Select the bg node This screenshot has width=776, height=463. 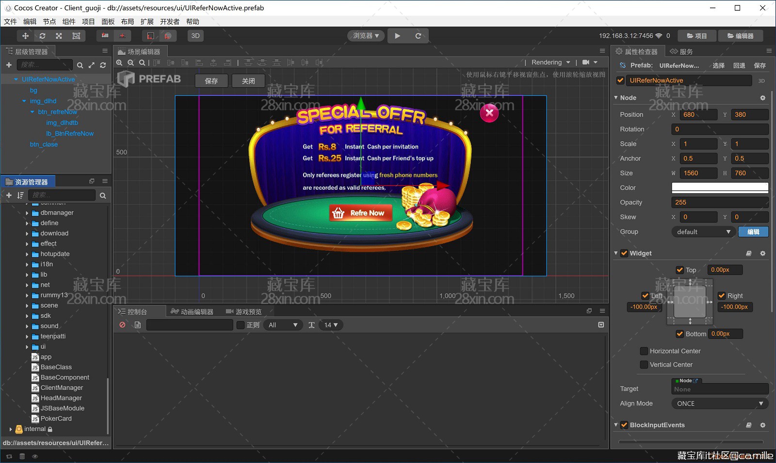[33, 90]
